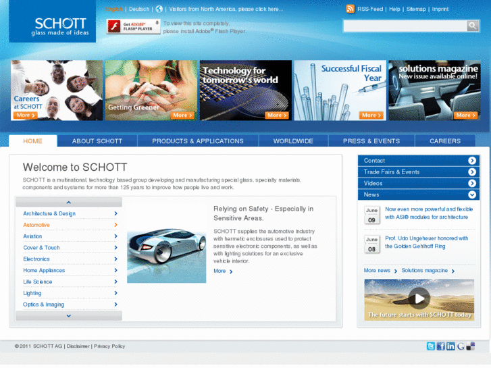
Task: Play the 'future starts with SCHOTT' video
Action: pyautogui.click(x=419, y=298)
